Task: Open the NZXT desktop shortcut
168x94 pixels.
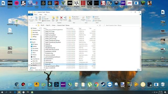Action: click(63, 85)
